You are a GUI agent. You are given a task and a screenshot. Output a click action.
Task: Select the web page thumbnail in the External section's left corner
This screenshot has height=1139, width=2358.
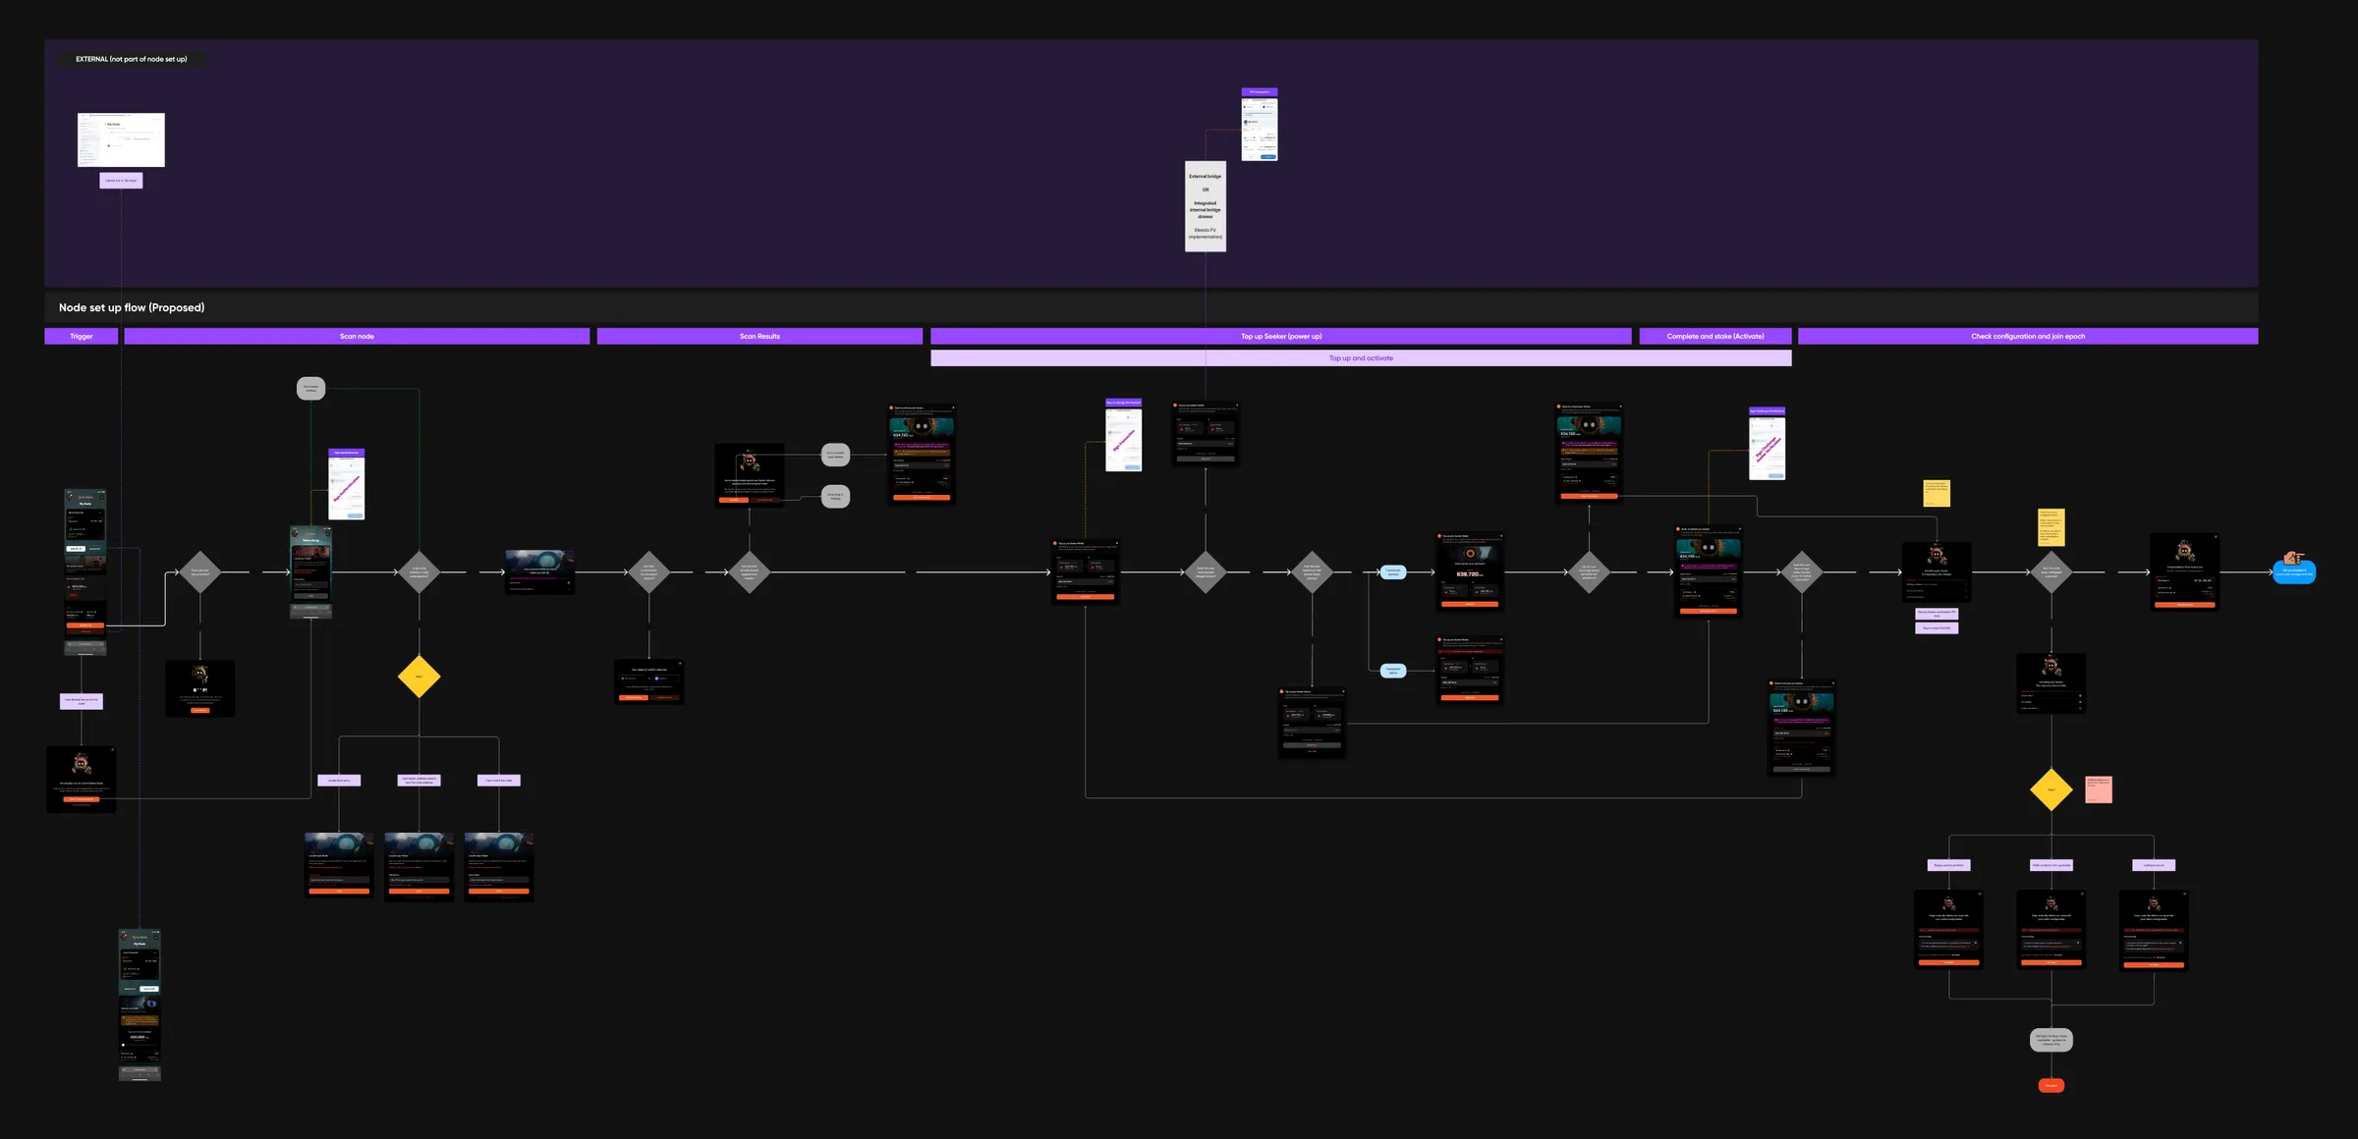(x=121, y=139)
